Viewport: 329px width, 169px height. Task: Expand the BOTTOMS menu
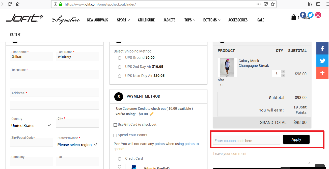click(x=212, y=20)
